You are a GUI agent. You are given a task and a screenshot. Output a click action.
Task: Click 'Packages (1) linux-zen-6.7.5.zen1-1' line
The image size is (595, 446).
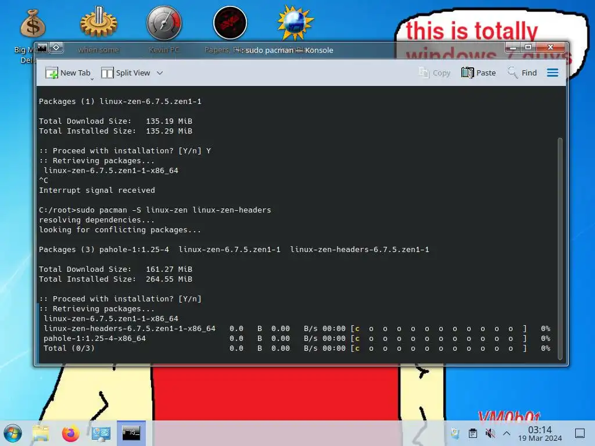click(120, 101)
